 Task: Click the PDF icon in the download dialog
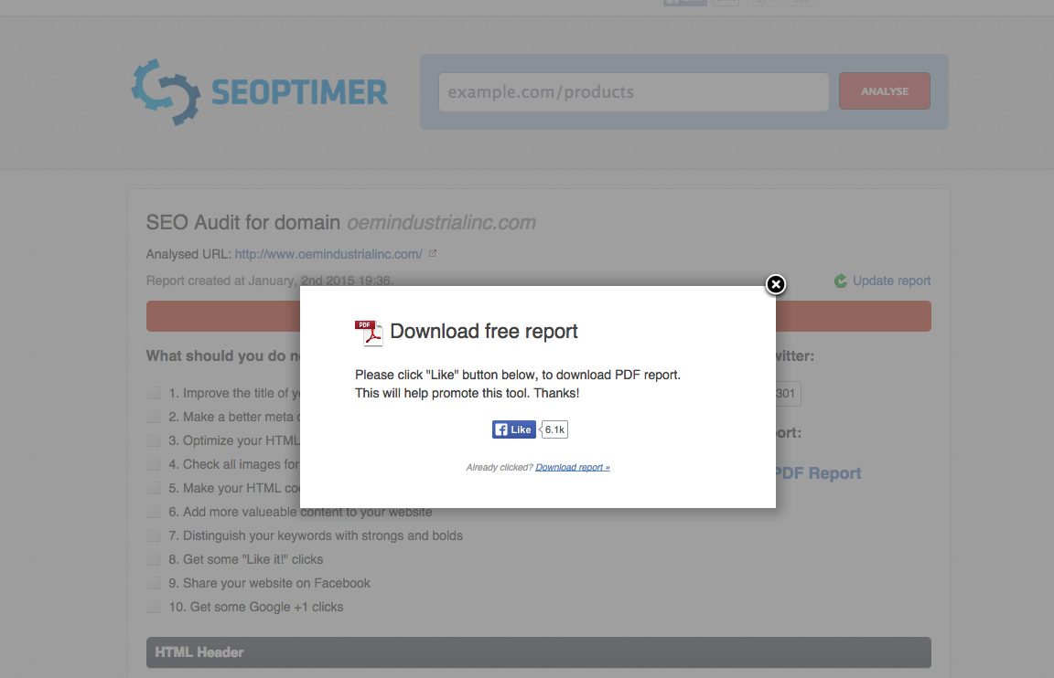[369, 332]
